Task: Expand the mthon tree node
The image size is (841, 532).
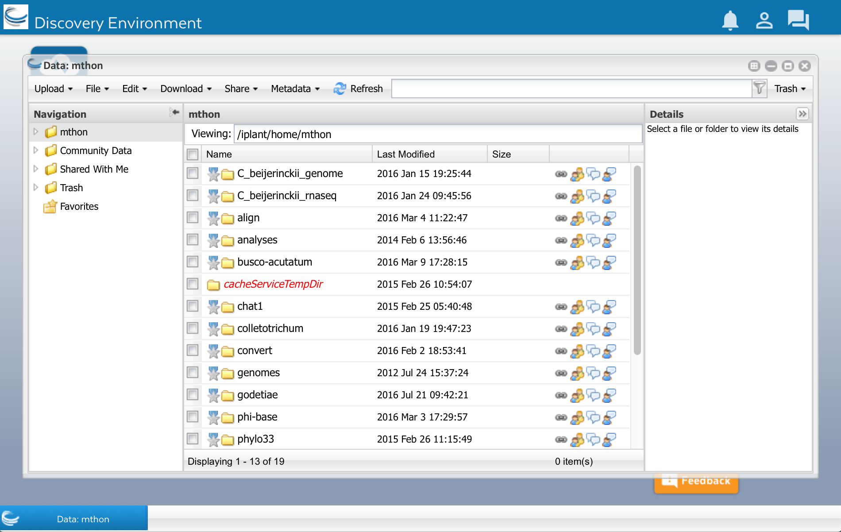Action: click(x=36, y=132)
